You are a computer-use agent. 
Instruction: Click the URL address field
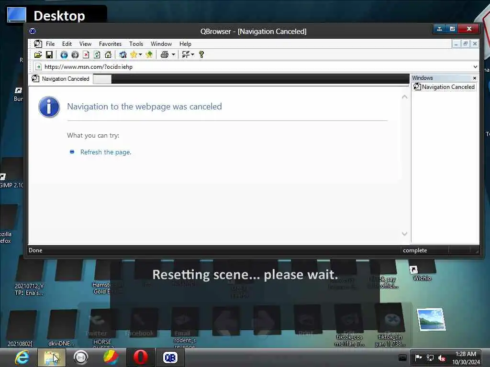256,66
